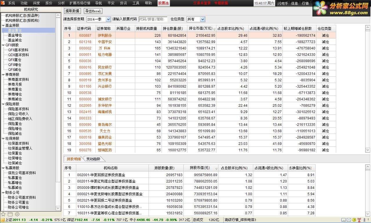Click the 贵州茅台 stock name
This screenshot has height=223, width=371.
105,80
